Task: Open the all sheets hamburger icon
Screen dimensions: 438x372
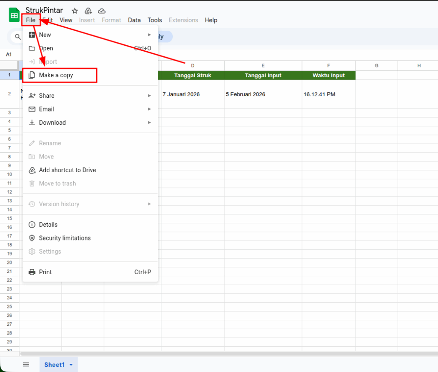Action: pyautogui.click(x=26, y=364)
